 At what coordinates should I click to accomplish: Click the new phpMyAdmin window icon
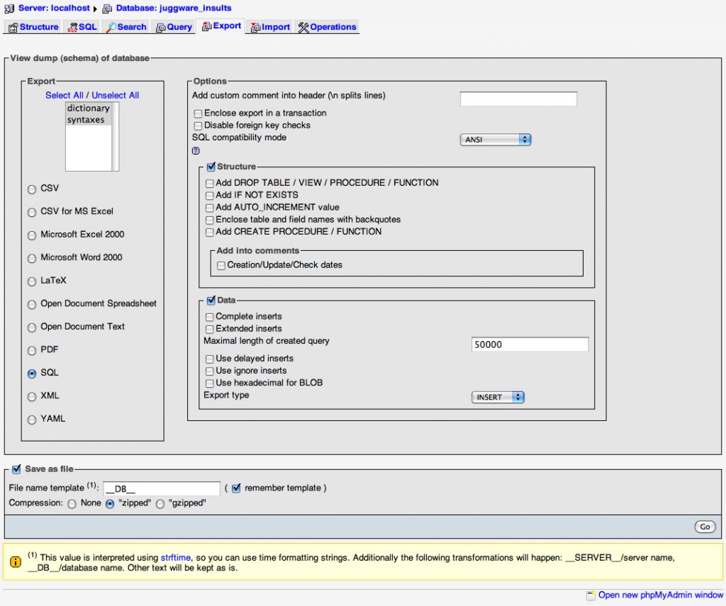coord(591,595)
